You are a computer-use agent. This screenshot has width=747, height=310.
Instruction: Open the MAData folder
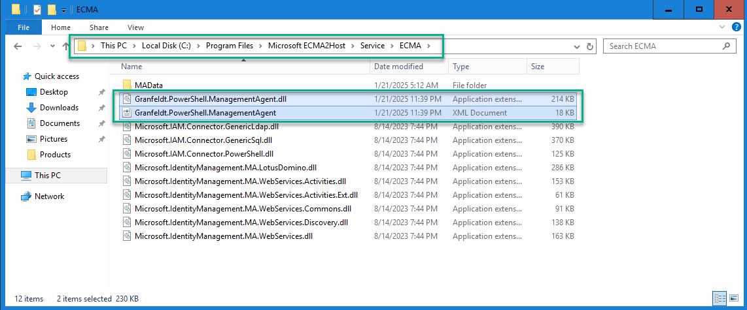(148, 85)
